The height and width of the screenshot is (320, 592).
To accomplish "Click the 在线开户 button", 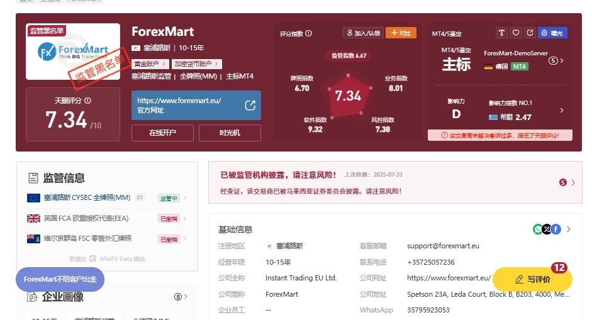I will pos(162,133).
